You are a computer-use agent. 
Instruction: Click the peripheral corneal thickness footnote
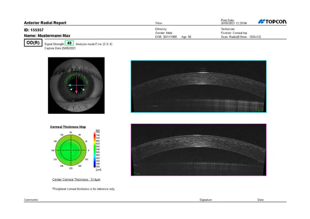[84, 189]
